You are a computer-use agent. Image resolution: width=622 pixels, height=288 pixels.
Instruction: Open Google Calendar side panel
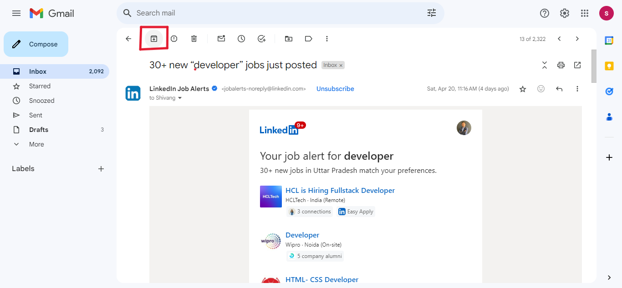pyautogui.click(x=609, y=40)
